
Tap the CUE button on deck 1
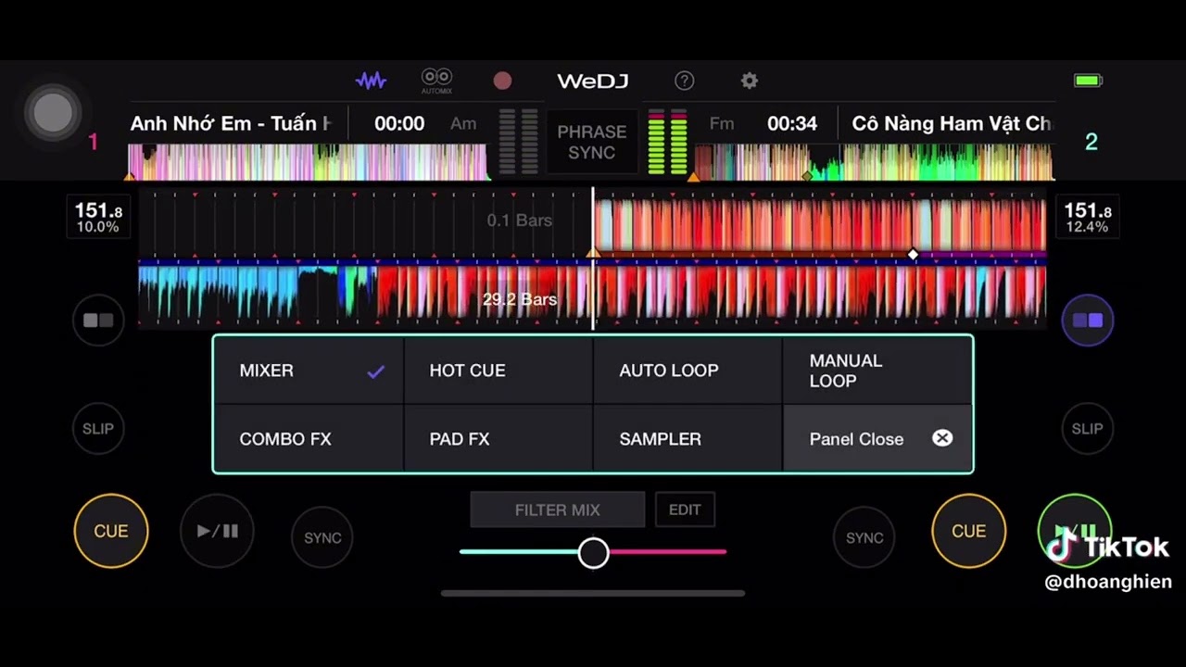(111, 531)
